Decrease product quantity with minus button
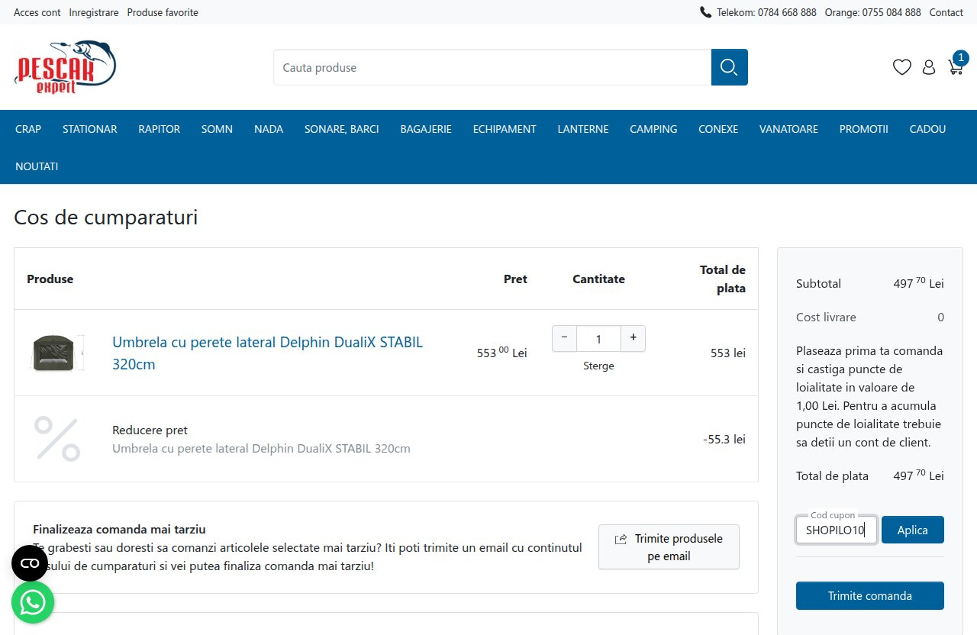 564,338
